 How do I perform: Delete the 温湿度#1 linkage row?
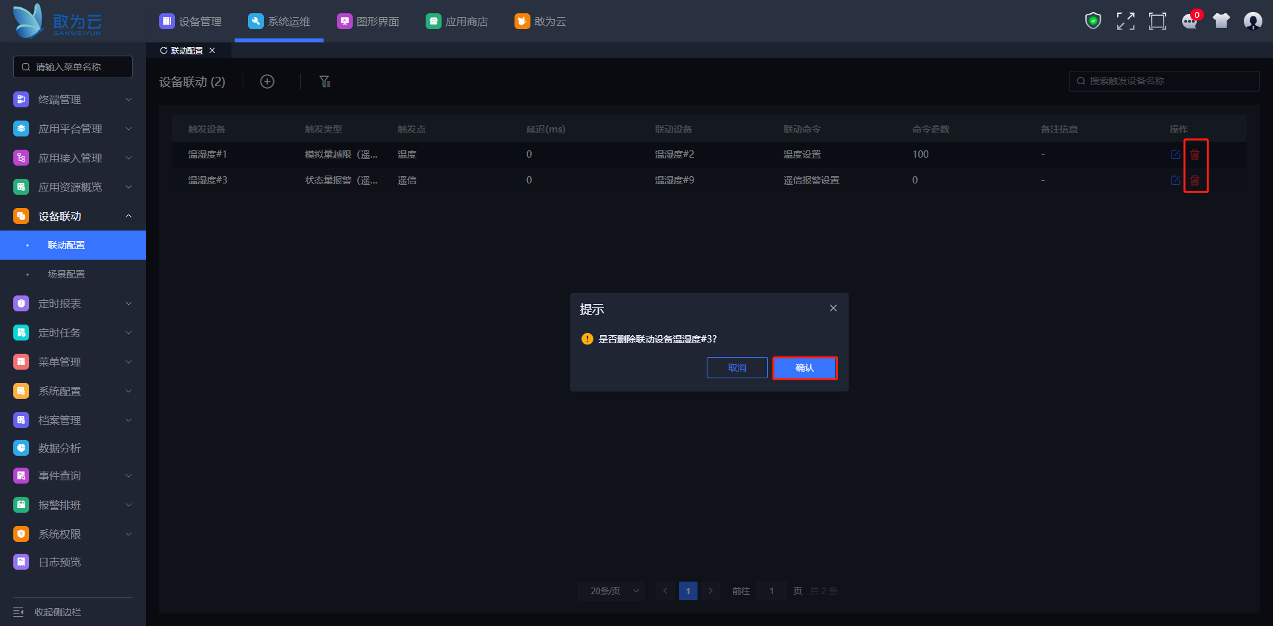pos(1195,154)
